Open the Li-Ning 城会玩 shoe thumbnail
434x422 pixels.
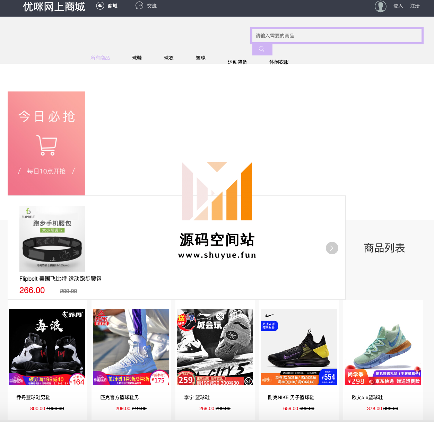click(x=215, y=347)
